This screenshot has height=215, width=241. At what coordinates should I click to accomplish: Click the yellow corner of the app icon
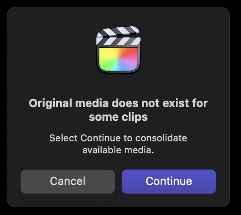click(106, 53)
